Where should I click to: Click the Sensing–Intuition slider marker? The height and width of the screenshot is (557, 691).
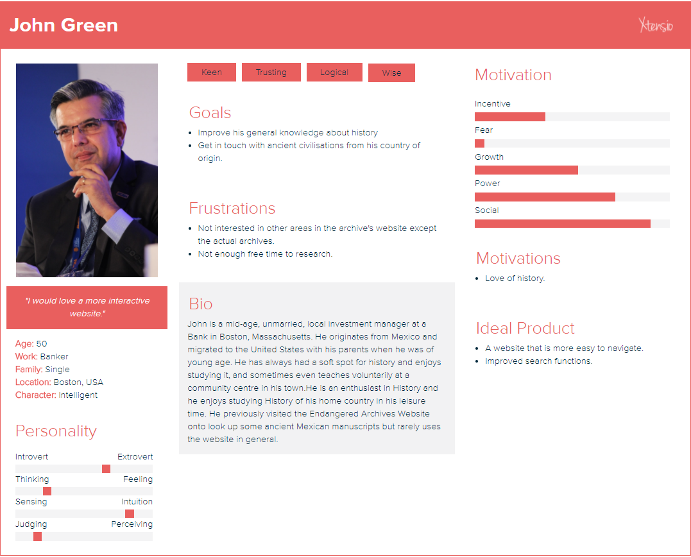(130, 514)
